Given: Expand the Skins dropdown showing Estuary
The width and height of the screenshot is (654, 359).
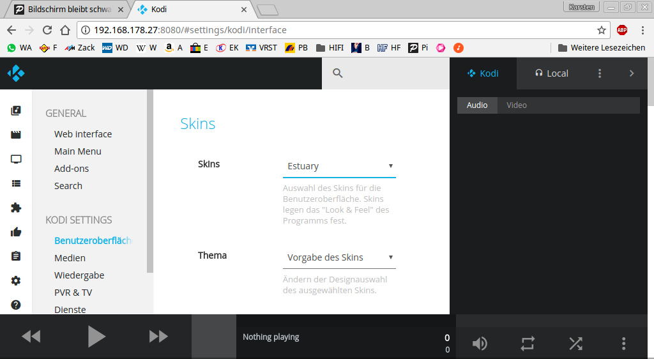Looking at the screenshot, I should pyautogui.click(x=338, y=166).
